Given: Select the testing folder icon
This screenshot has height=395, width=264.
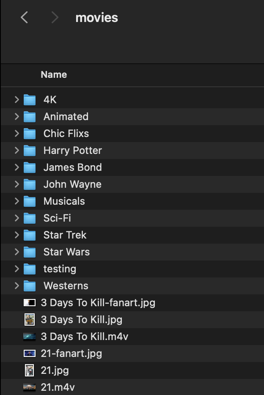Looking at the screenshot, I should (30, 269).
